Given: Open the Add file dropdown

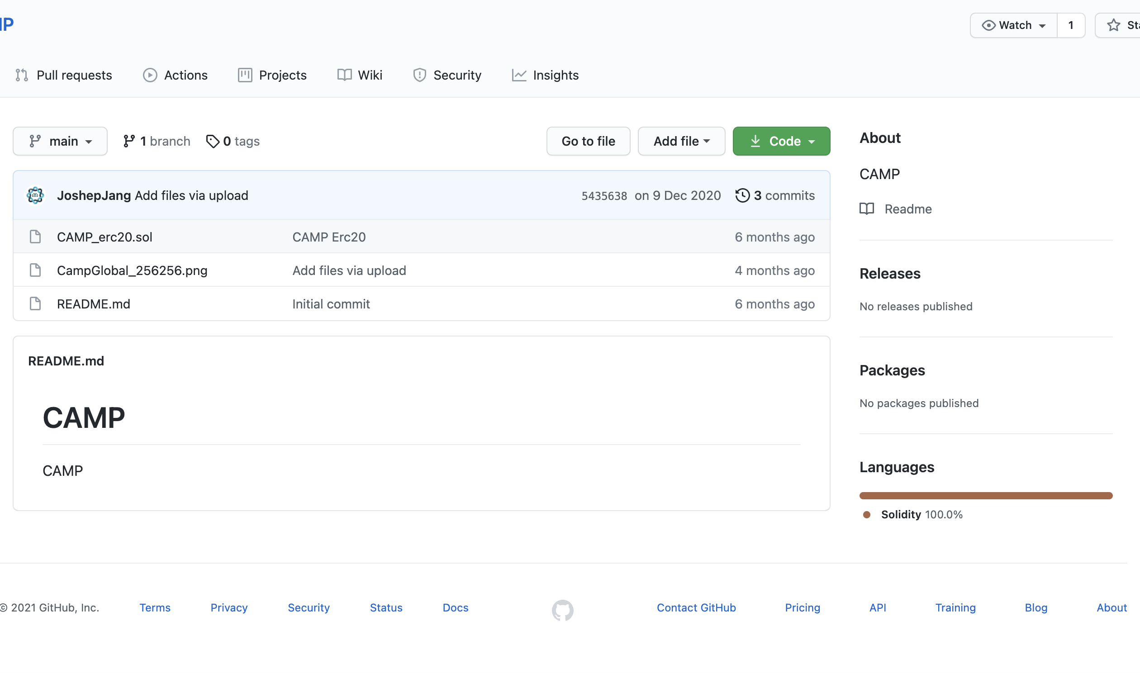Looking at the screenshot, I should (681, 142).
